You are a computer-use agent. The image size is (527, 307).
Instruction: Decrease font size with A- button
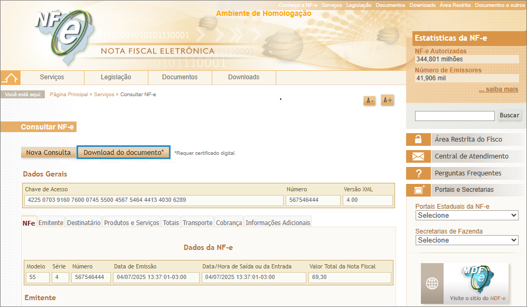click(x=369, y=100)
